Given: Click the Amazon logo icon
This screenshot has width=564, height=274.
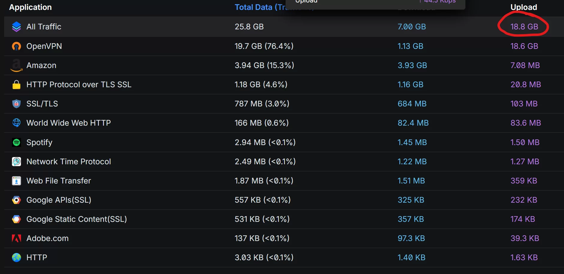Looking at the screenshot, I should click(x=16, y=65).
